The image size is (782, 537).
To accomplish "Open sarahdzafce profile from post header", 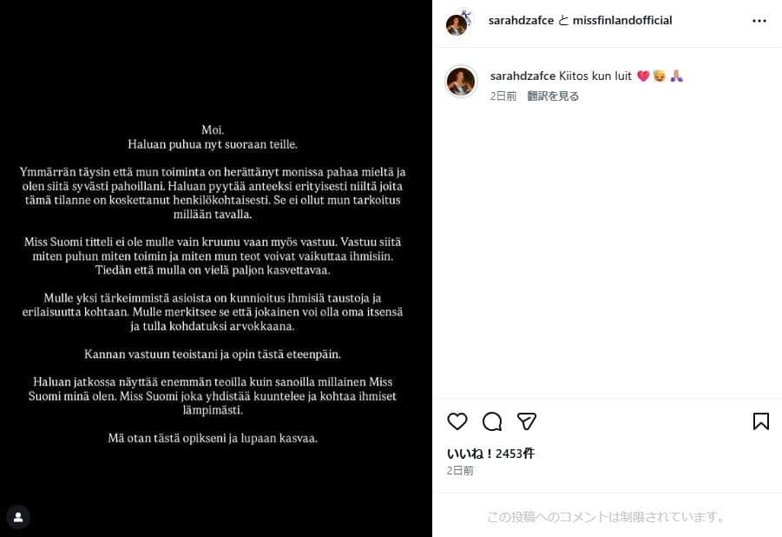I will tap(521, 21).
